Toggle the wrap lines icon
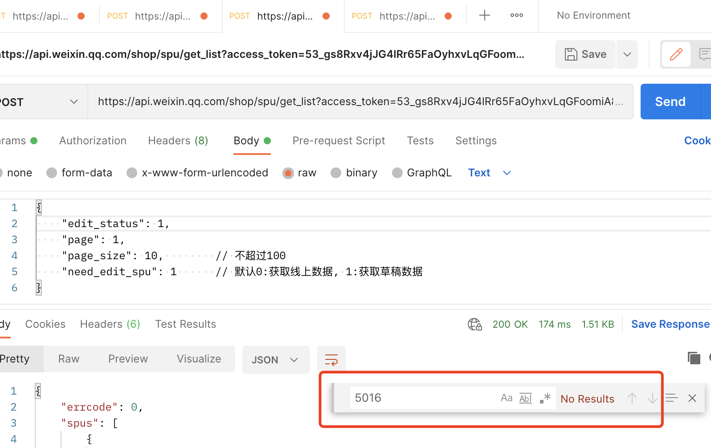The width and height of the screenshot is (711, 448). tap(331, 360)
